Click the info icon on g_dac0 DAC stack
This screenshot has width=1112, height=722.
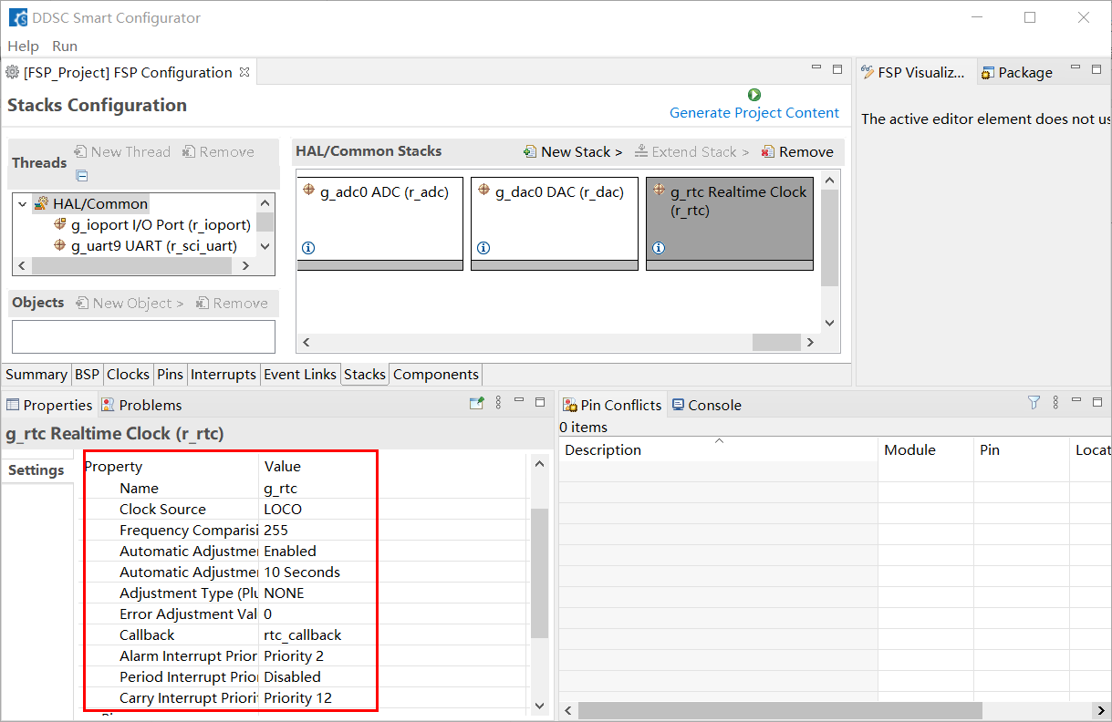coord(483,248)
